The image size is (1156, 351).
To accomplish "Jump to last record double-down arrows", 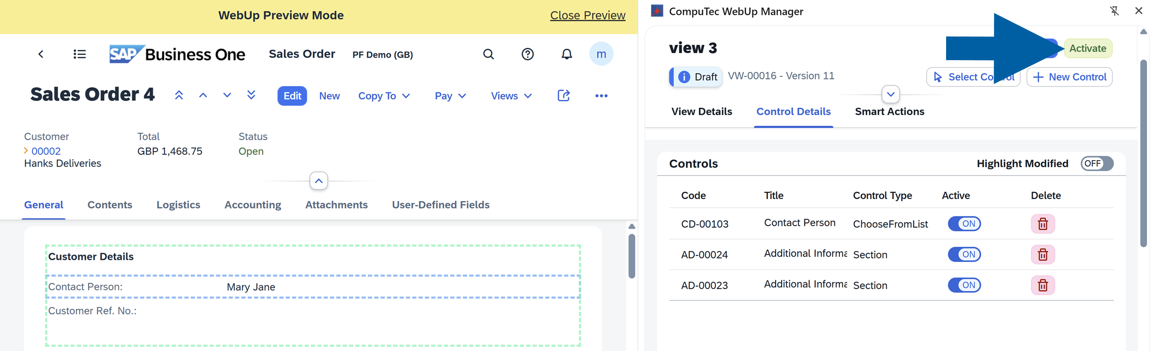I will tap(252, 95).
